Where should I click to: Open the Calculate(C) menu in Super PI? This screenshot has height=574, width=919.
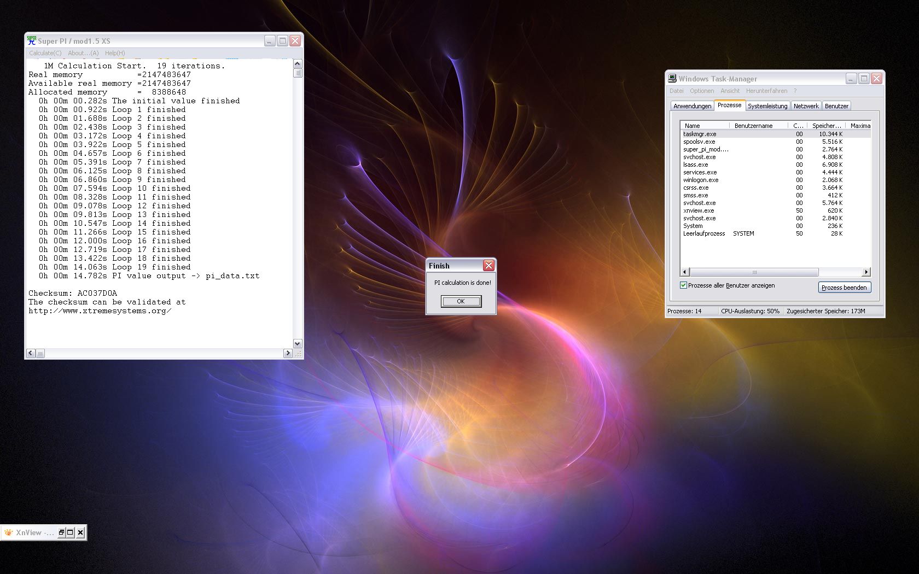pyautogui.click(x=45, y=53)
